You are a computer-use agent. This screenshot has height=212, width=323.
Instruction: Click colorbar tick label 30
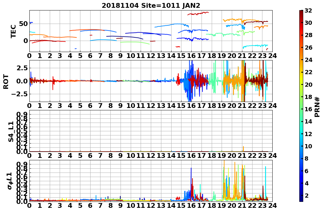point(308,23)
